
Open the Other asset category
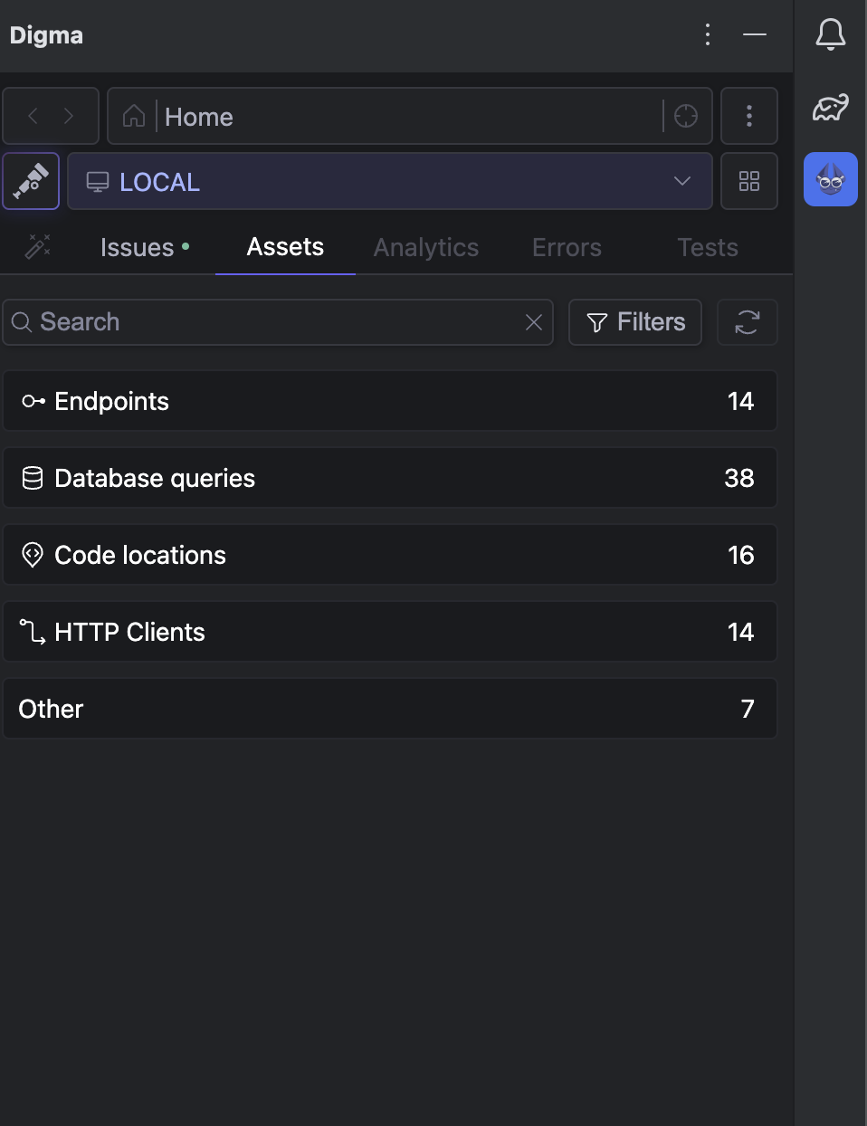point(390,709)
